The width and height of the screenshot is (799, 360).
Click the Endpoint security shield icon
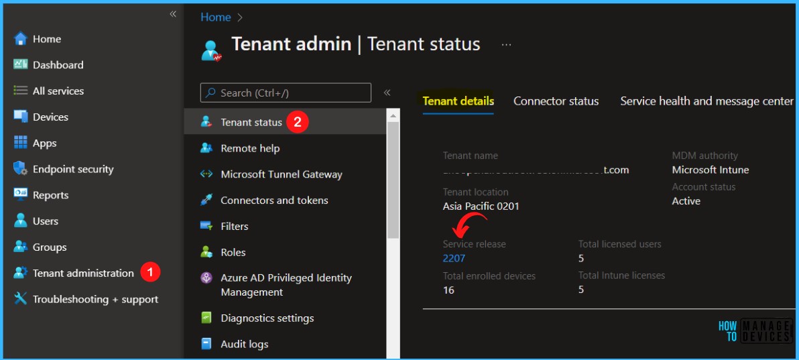point(20,169)
